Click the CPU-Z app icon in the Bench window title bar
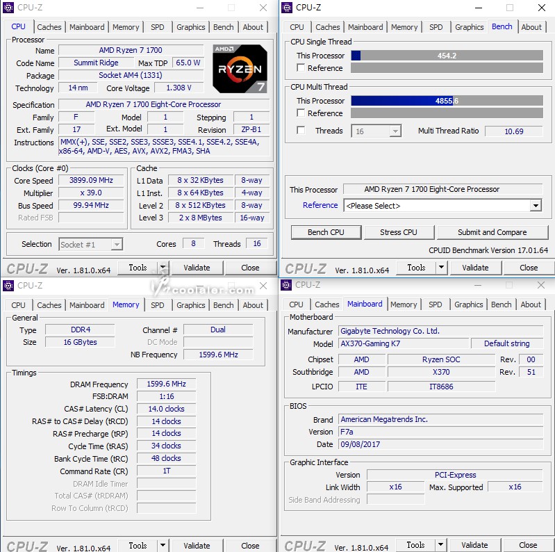Image resolution: width=555 pixels, height=552 pixels. click(287, 8)
